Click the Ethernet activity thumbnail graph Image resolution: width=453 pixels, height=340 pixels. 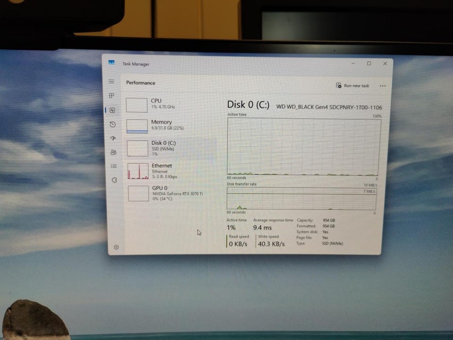coord(138,171)
